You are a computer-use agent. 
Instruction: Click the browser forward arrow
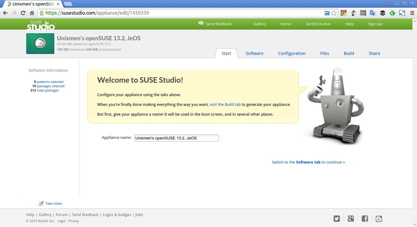14,13
